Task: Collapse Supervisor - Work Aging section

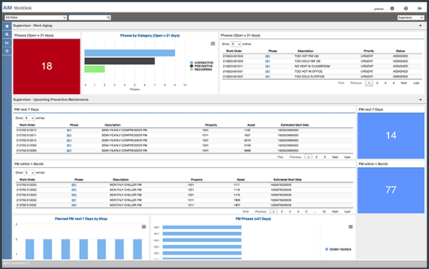Action: click(420, 25)
